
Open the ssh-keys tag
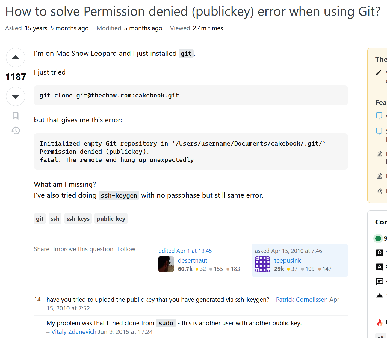pos(78,219)
